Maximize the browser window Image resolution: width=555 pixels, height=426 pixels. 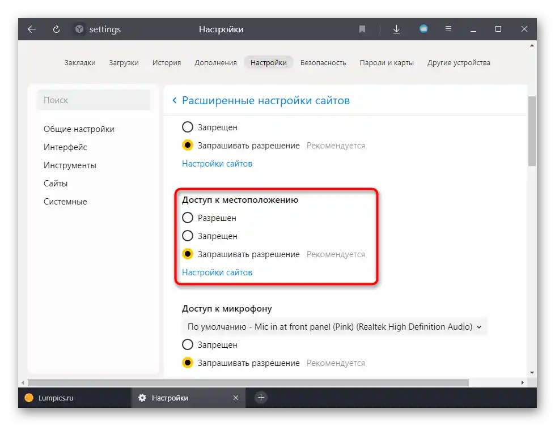(x=498, y=29)
